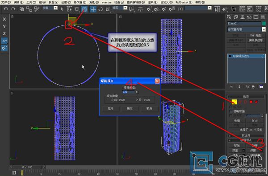Open the Motion command panel tab

(249, 17)
